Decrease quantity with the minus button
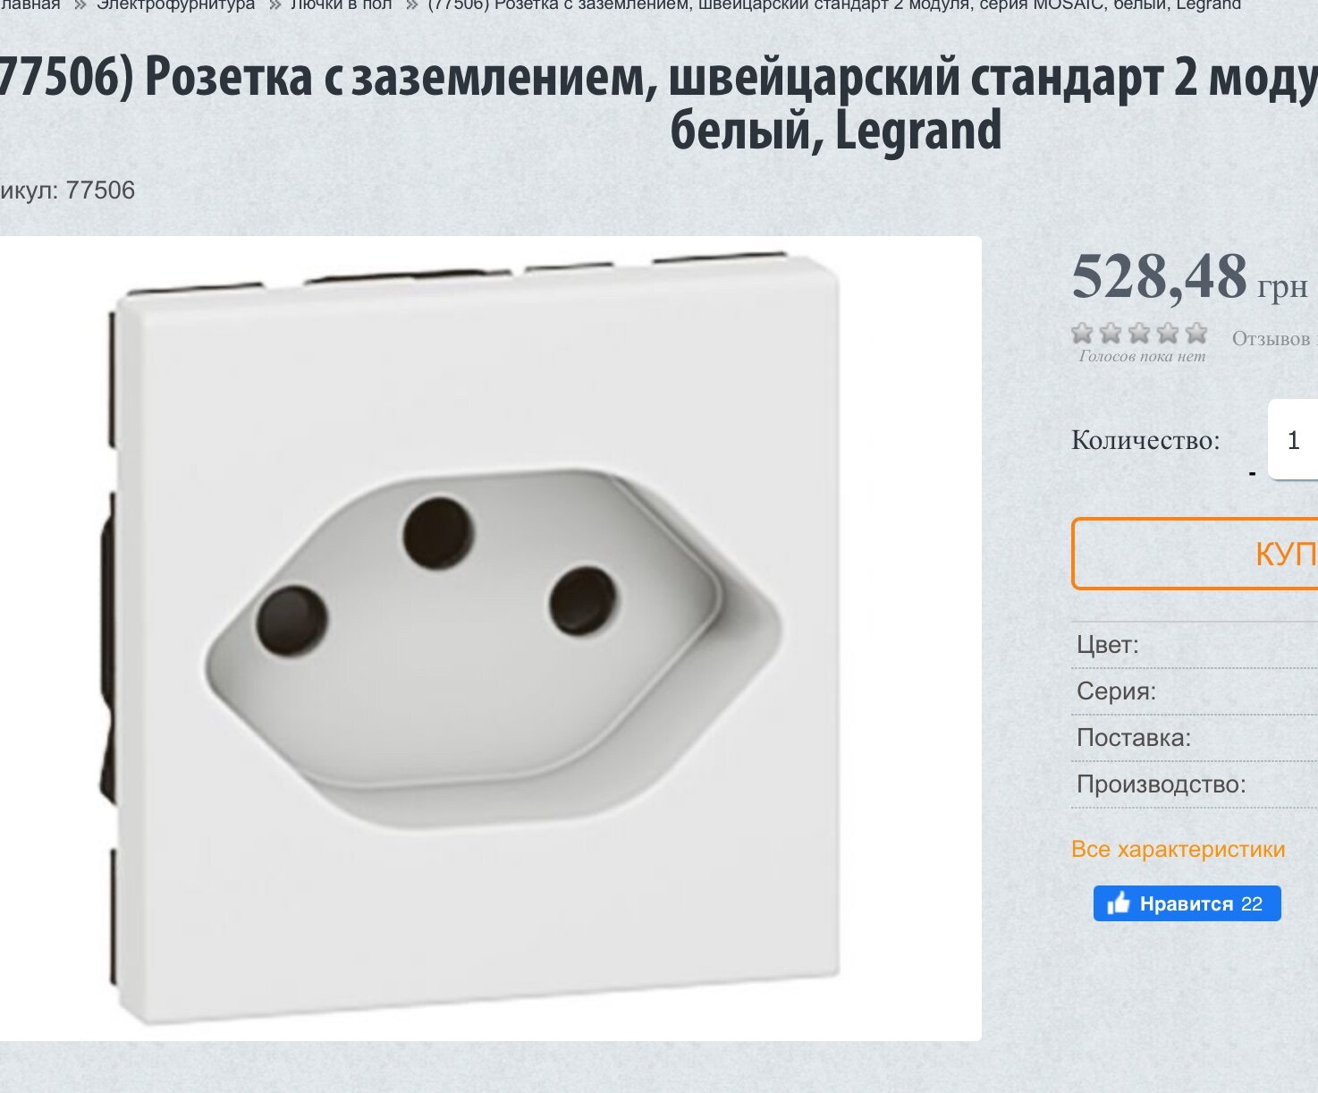1318x1093 pixels. point(1253,473)
